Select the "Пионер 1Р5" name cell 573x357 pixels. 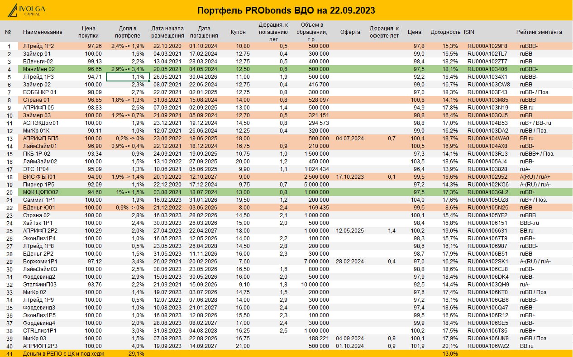point(38,185)
